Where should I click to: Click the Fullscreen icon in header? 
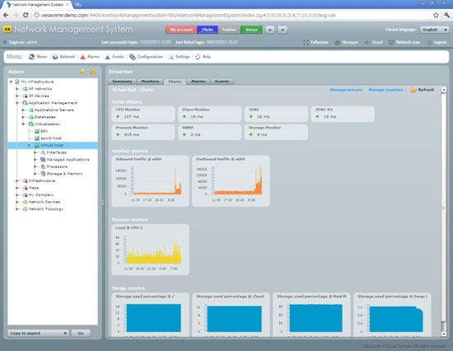pyautogui.click(x=306, y=43)
